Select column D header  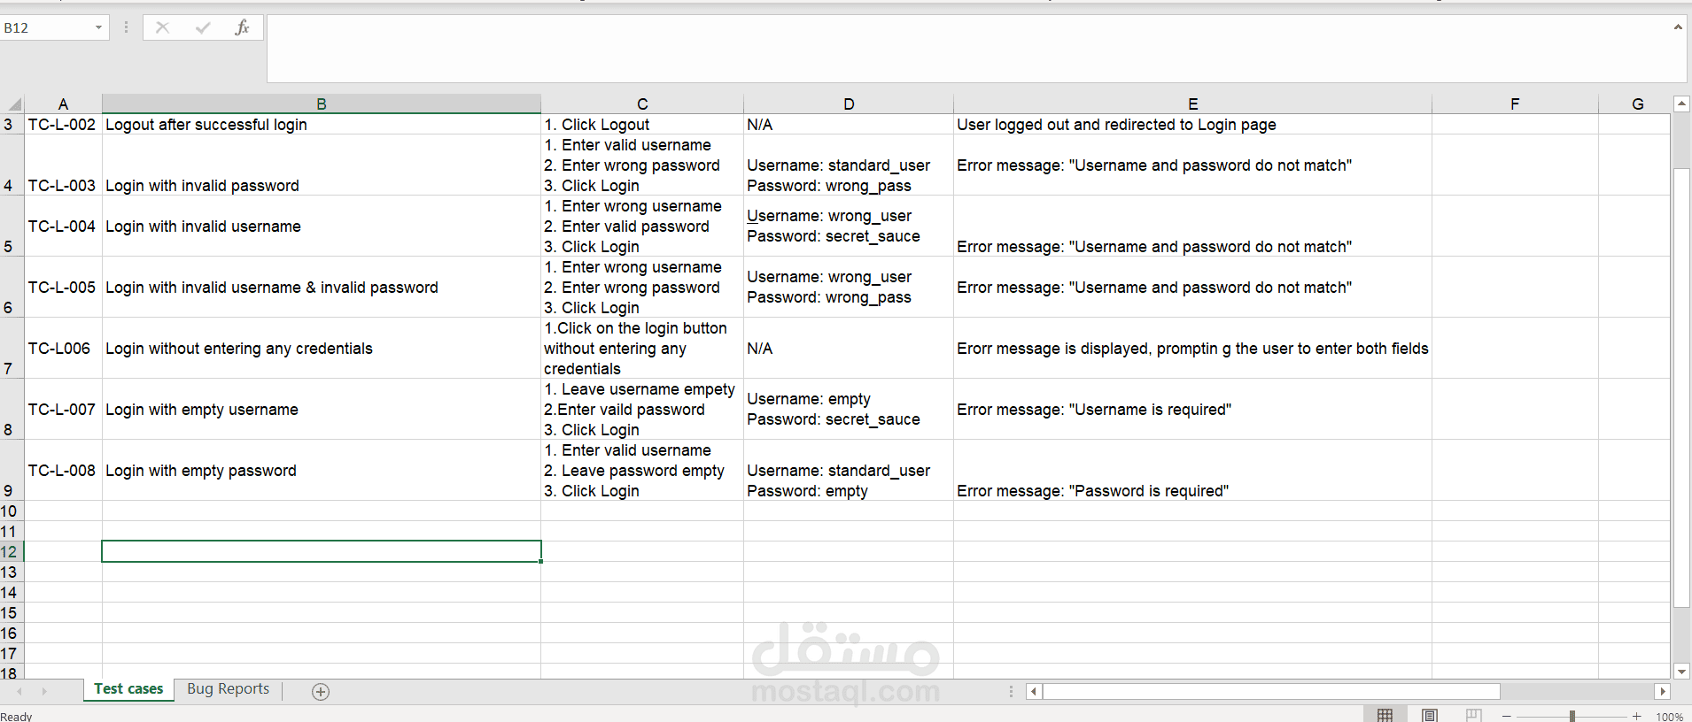point(849,104)
